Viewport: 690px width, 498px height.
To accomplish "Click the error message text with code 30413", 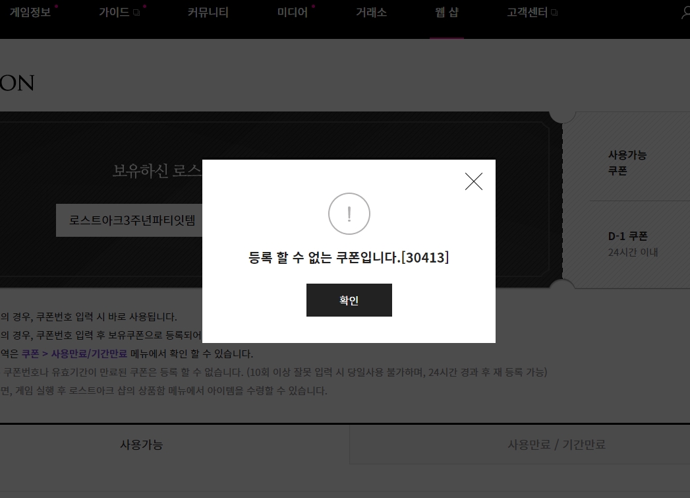I will tap(349, 258).
